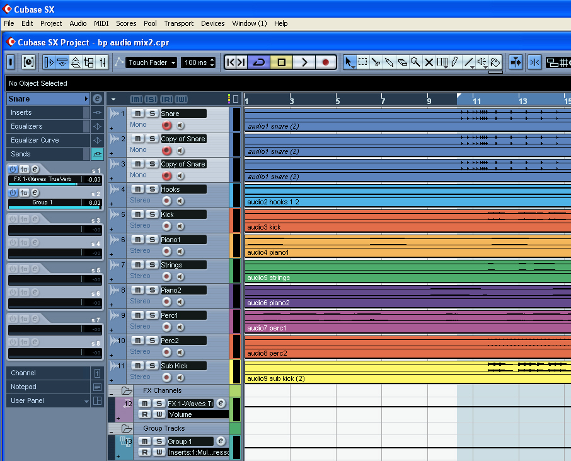The image size is (571, 461).
Task: Open the Touch Fader automation mode dropdown
Action: (x=151, y=62)
